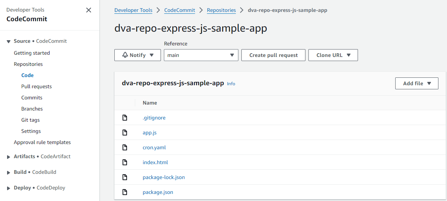Open the Add file dropdown
Viewport: 447px width, 201px height.
tap(416, 83)
